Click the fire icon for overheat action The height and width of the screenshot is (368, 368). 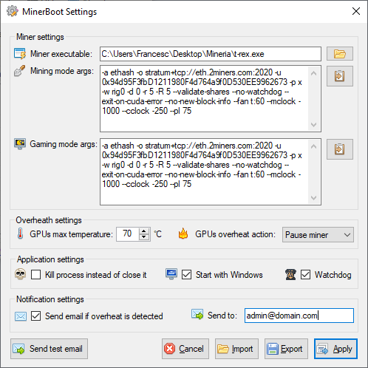(183, 234)
